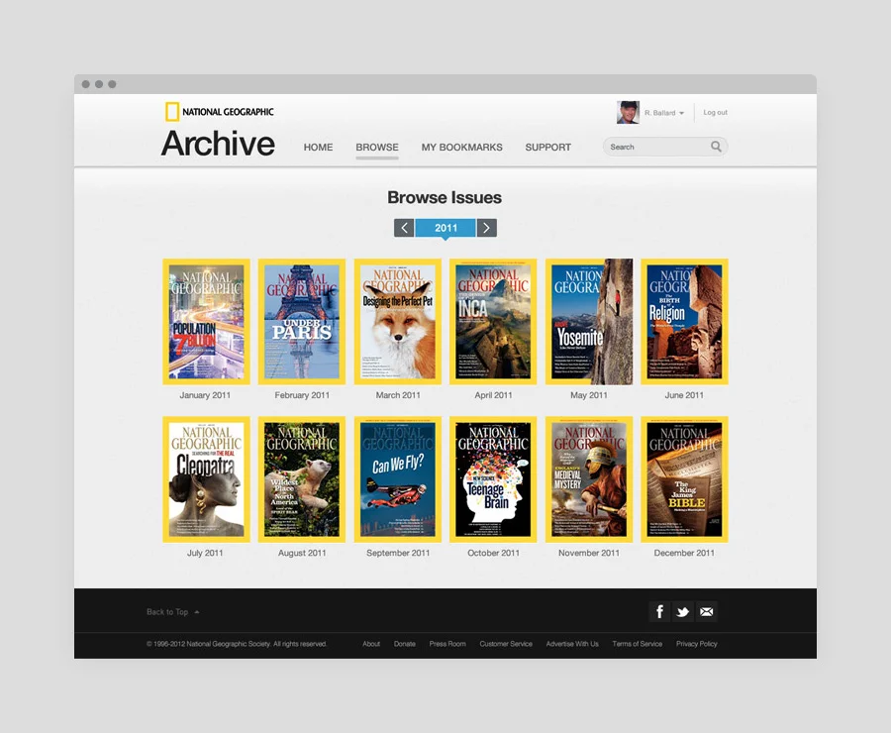Open the Twitter icon in footer
Viewport: 891px width, 733px height.
pos(682,612)
